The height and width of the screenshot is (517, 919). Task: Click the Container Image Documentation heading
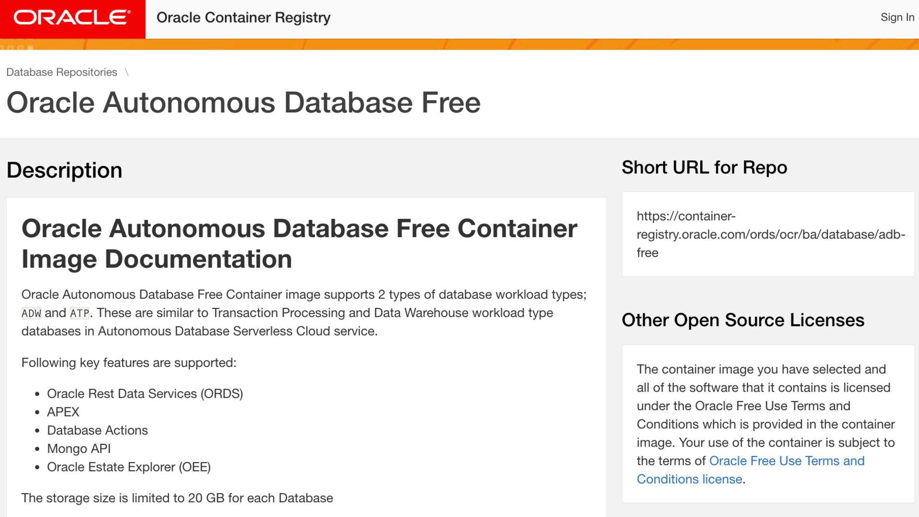tap(299, 244)
